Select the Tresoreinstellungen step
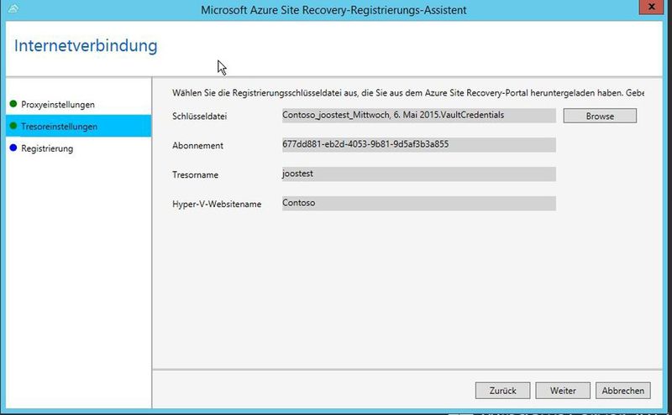This screenshot has height=415, width=672. click(78, 127)
